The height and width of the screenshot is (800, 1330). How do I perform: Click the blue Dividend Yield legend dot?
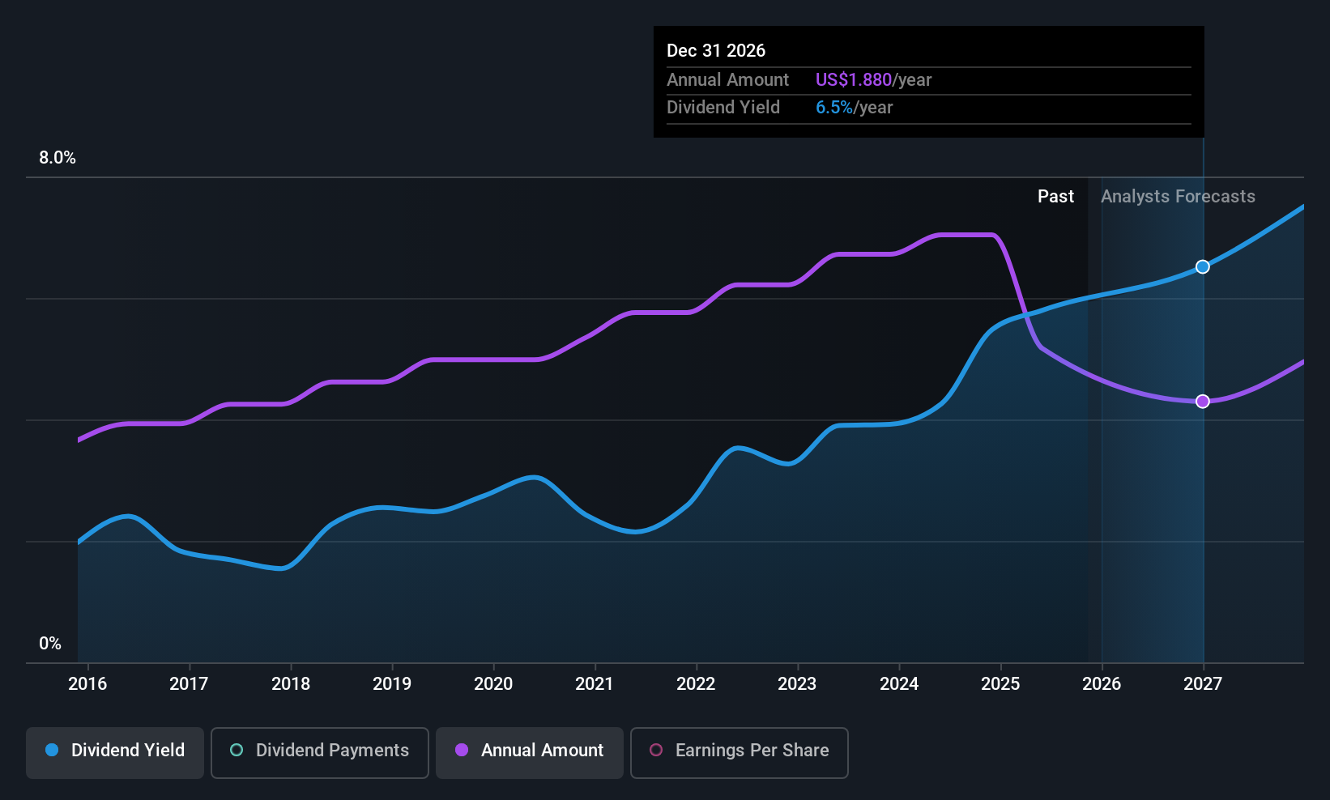[x=52, y=750]
